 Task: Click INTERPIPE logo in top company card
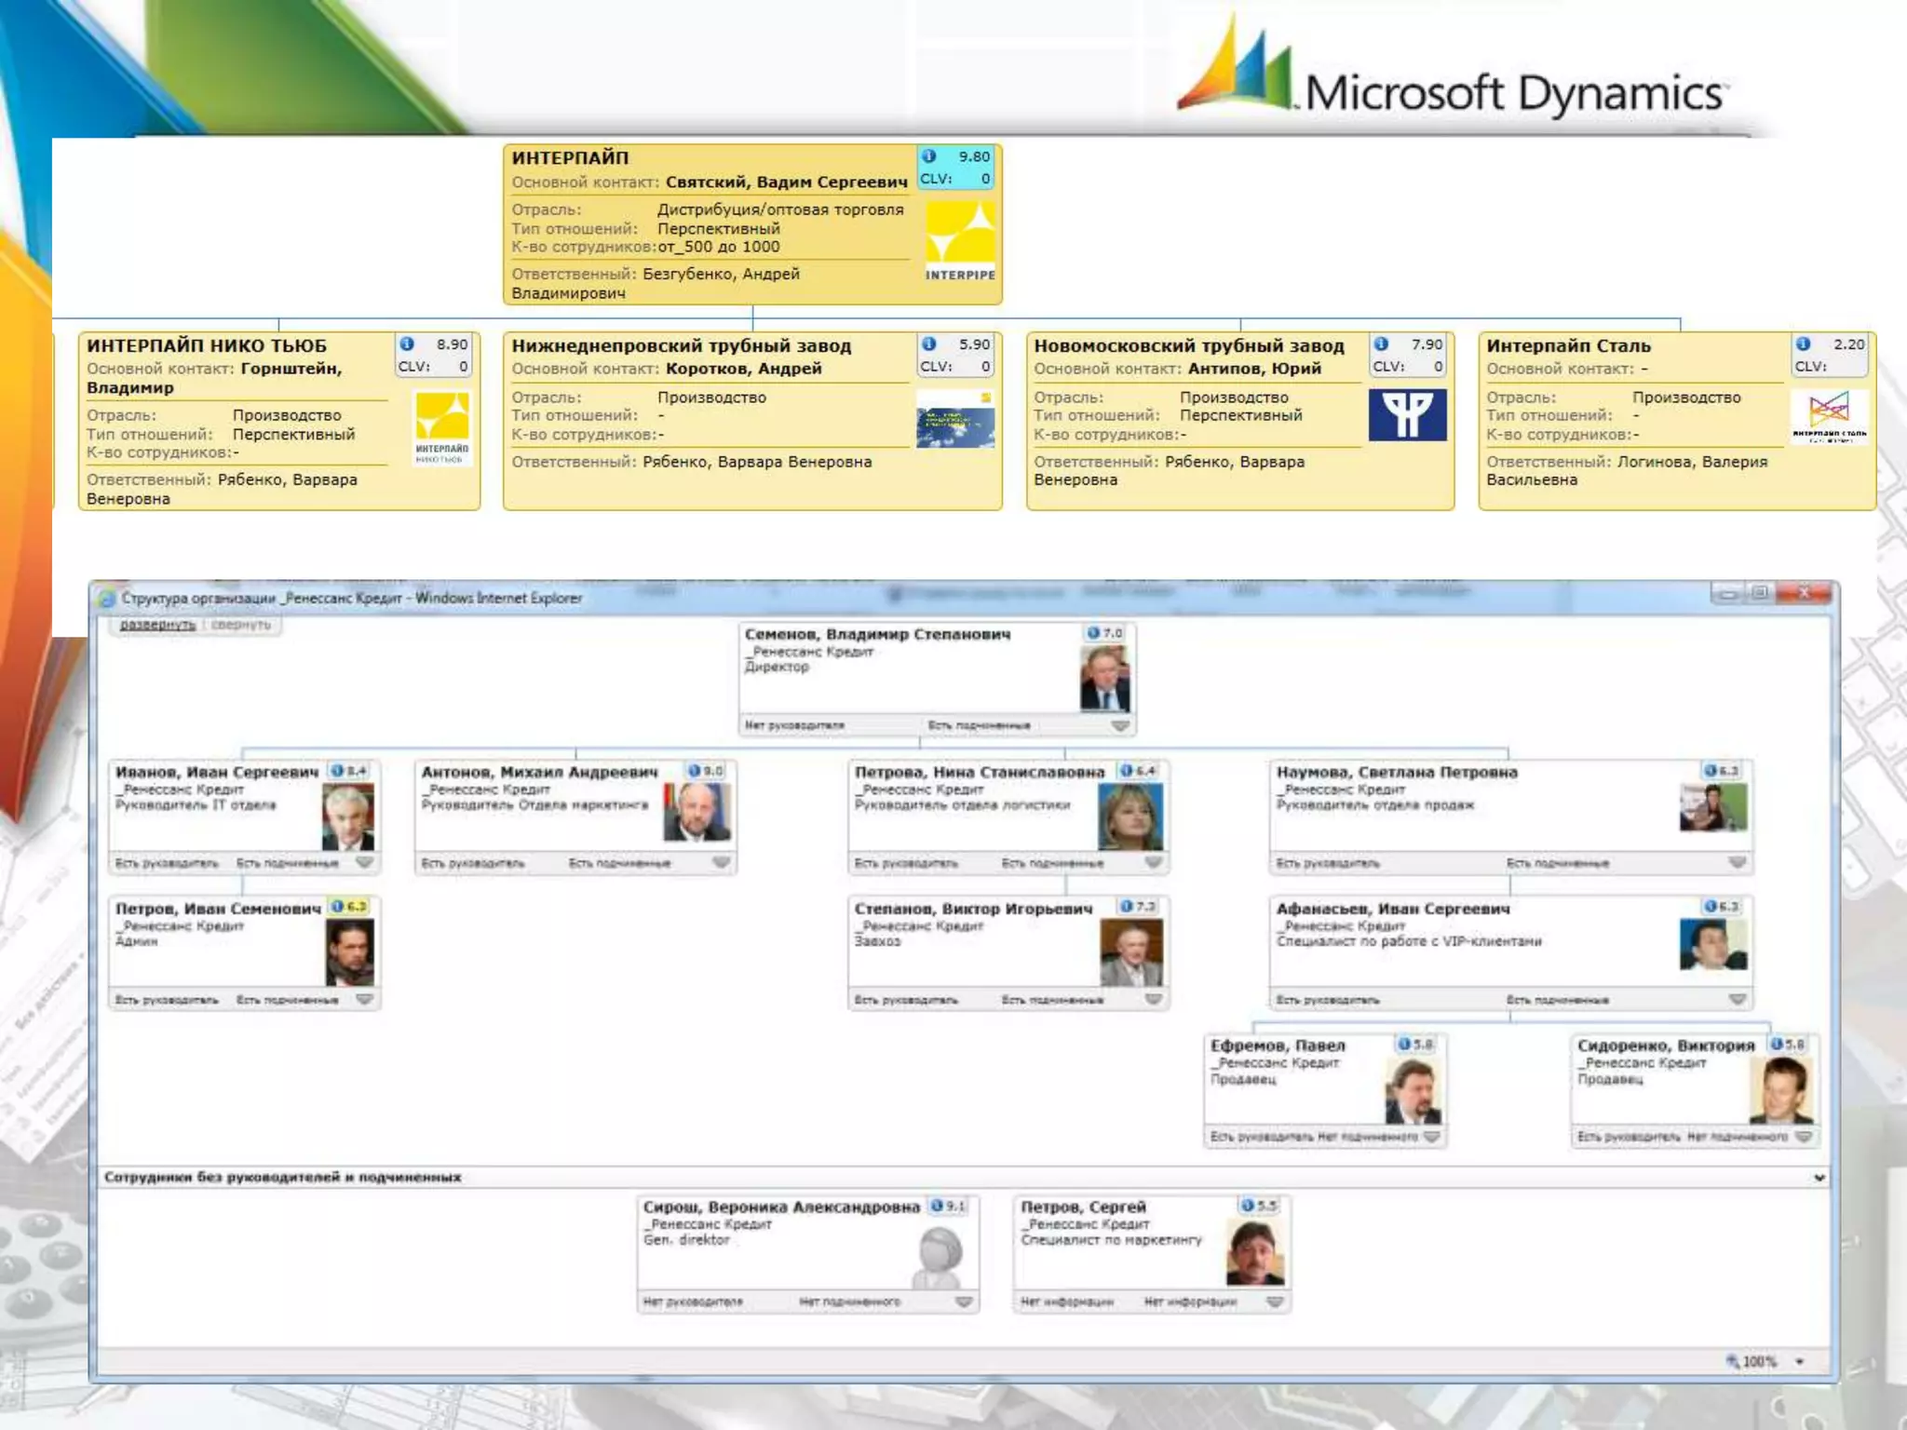[960, 241]
